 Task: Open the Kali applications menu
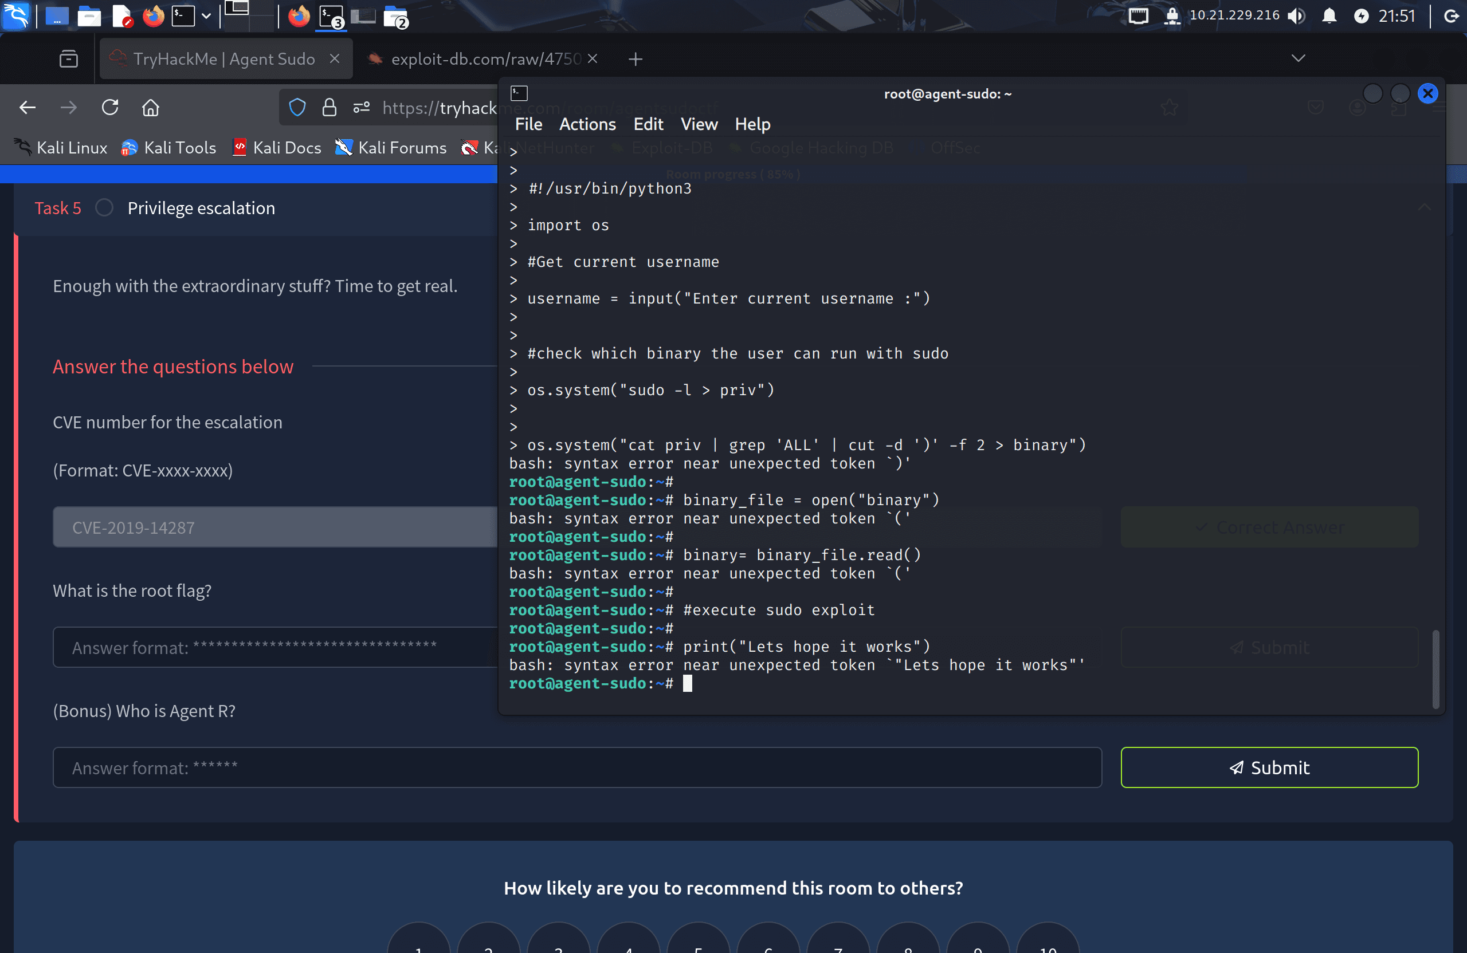15,15
